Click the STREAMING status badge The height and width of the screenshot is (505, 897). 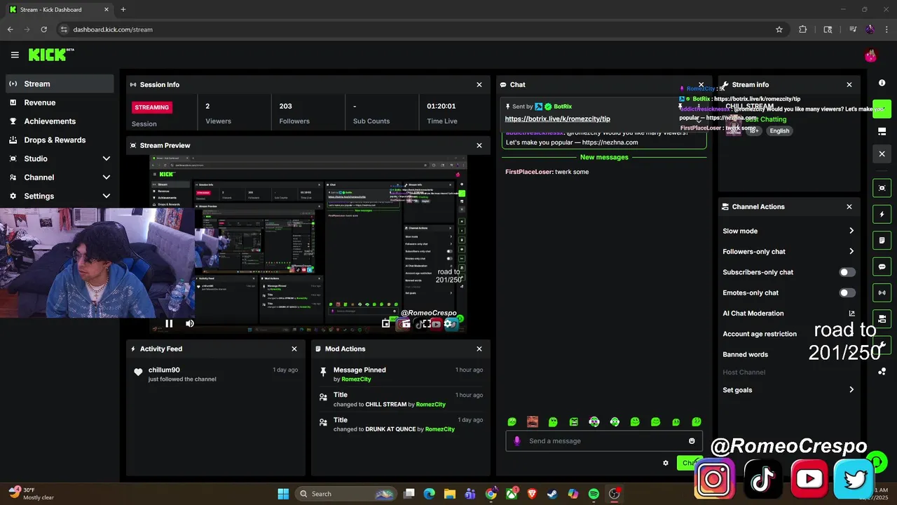[152, 107]
